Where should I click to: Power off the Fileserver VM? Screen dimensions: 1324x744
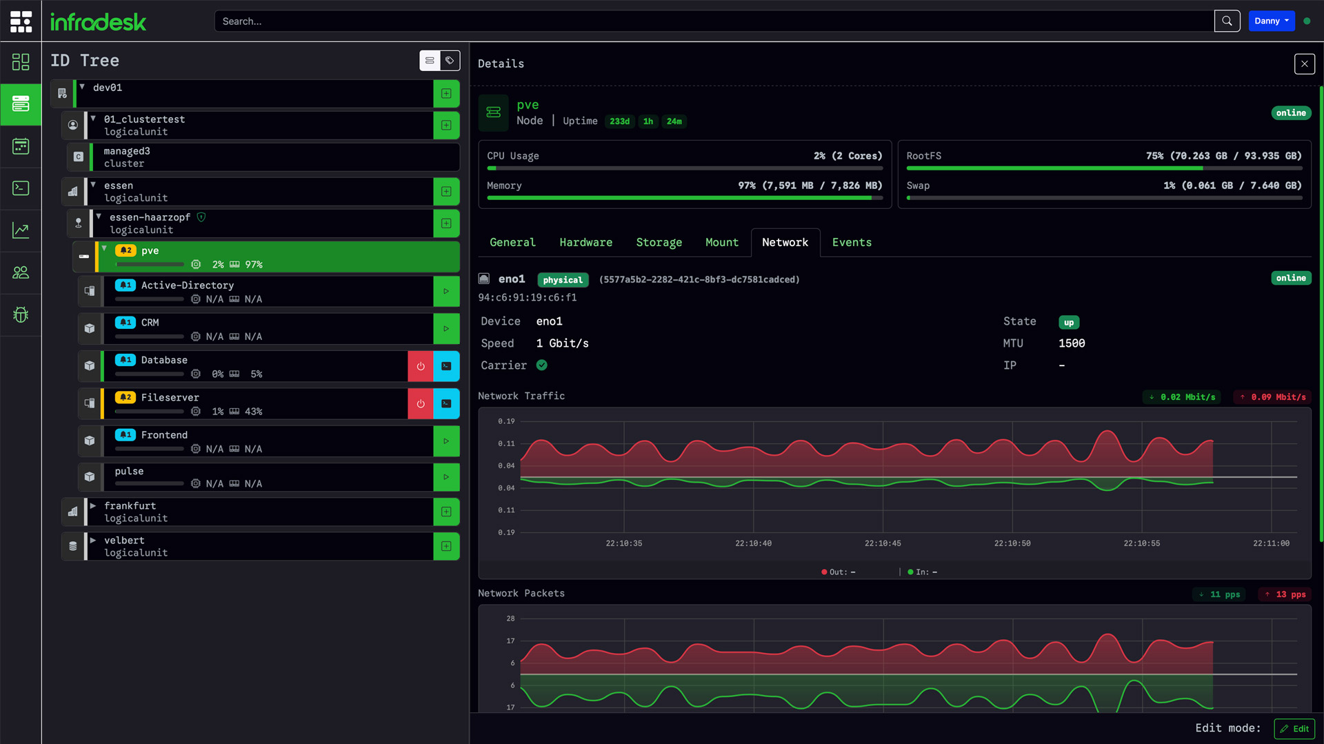click(421, 403)
